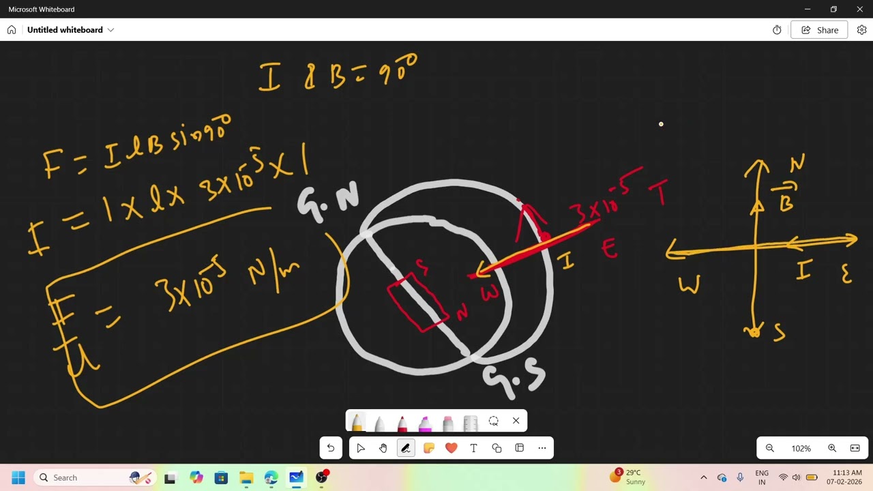Open Task View on the taskbar
Image resolution: width=873 pixels, height=491 pixels.
(x=170, y=477)
